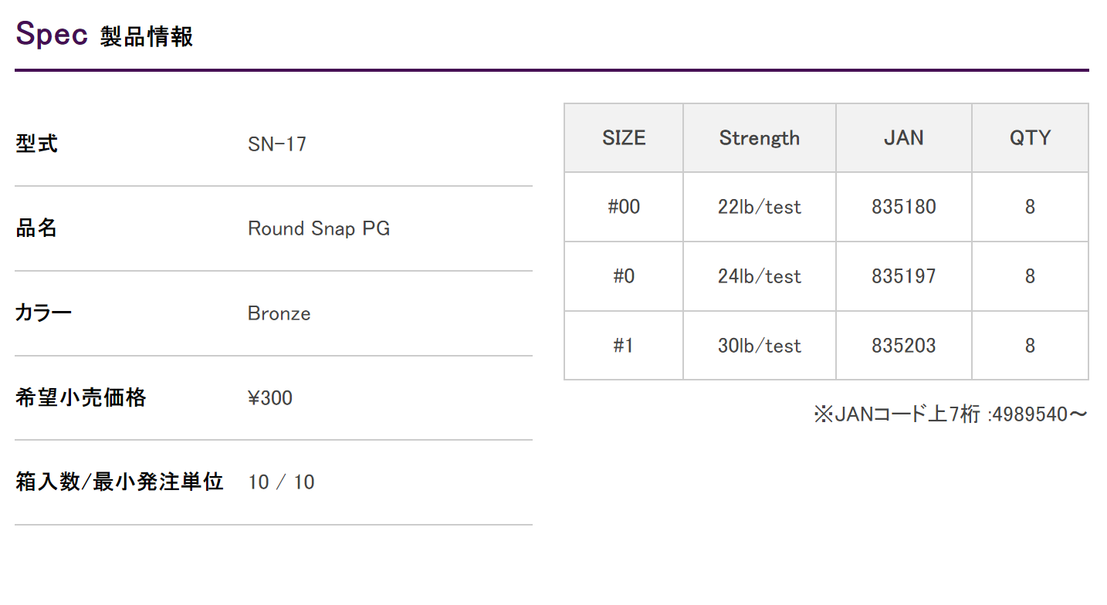This screenshot has width=1107, height=605.
Task: Click the Round Snap PG product name
Action: coord(319,228)
